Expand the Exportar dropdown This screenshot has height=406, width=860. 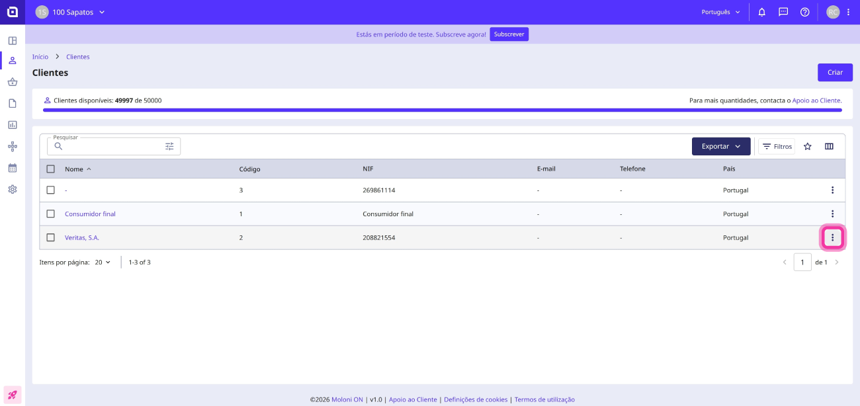tap(721, 146)
